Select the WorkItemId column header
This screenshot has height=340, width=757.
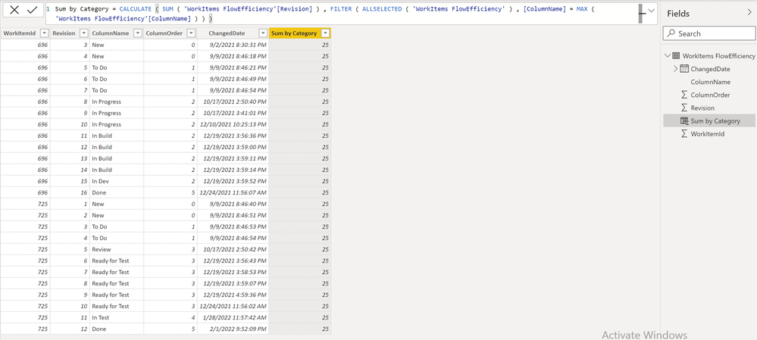19,33
